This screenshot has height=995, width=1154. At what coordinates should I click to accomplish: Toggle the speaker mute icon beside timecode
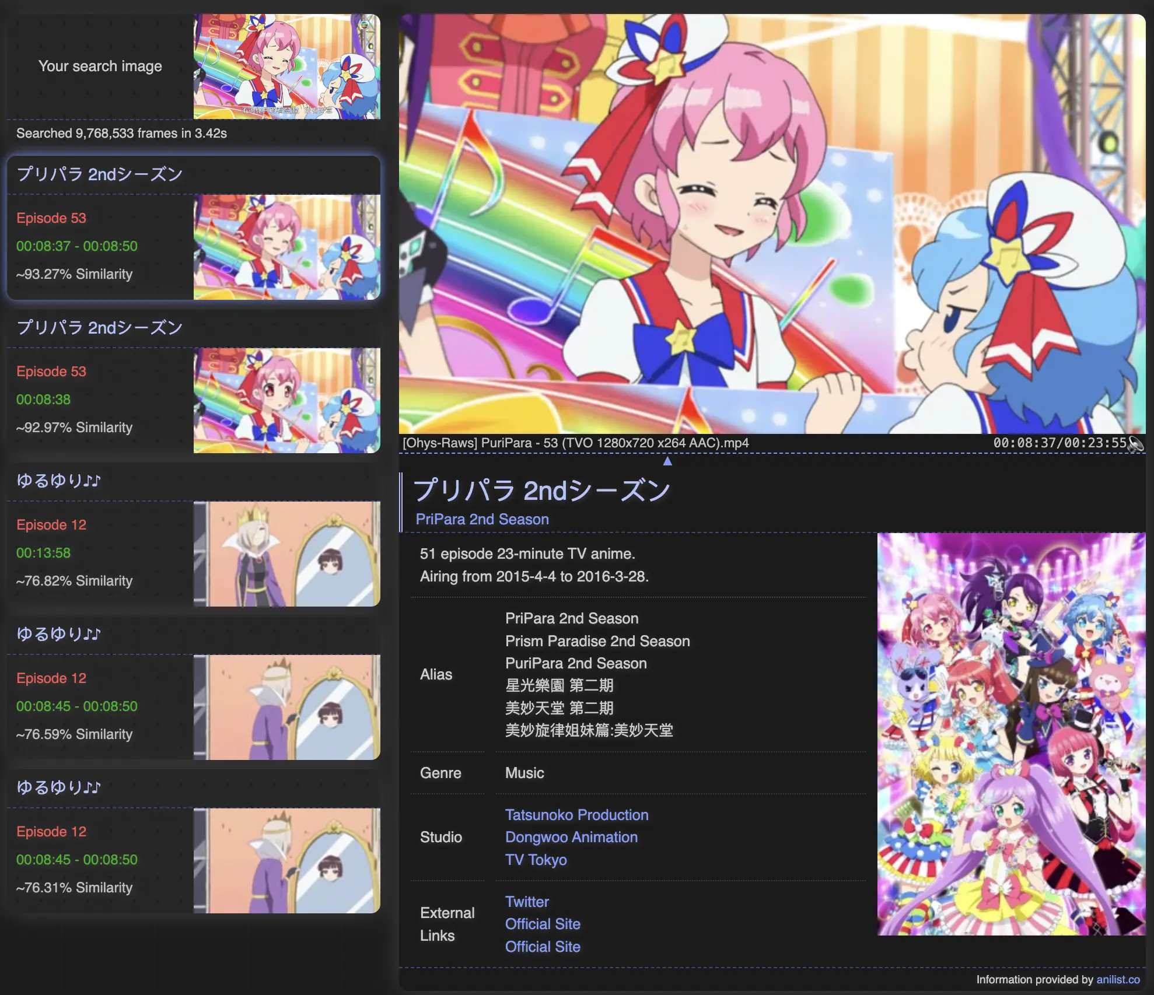click(x=1135, y=443)
